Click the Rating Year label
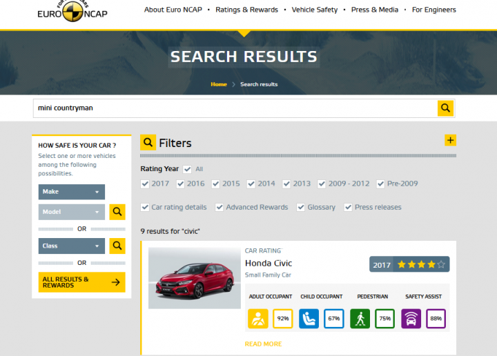497x356 pixels. (159, 169)
